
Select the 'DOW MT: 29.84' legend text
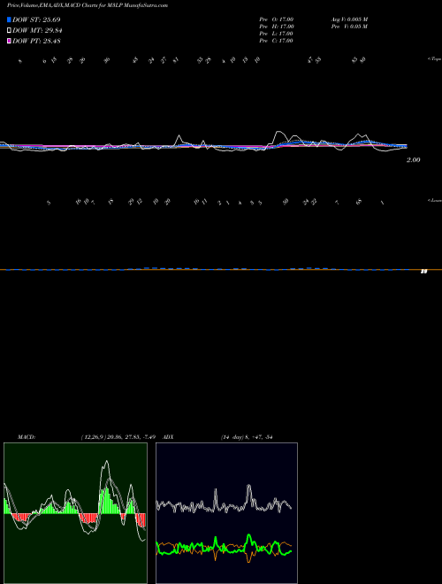pos(37,31)
